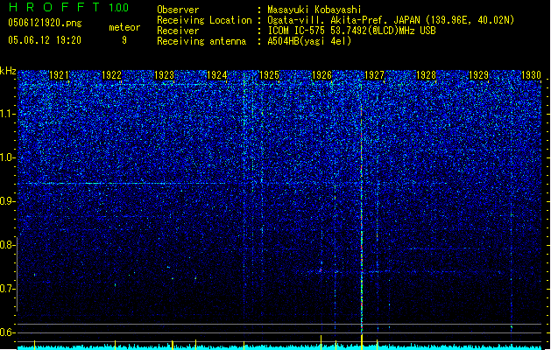Click the date stamp 05.06.12 19:20
The height and width of the screenshot is (350, 551).
[x=45, y=40]
